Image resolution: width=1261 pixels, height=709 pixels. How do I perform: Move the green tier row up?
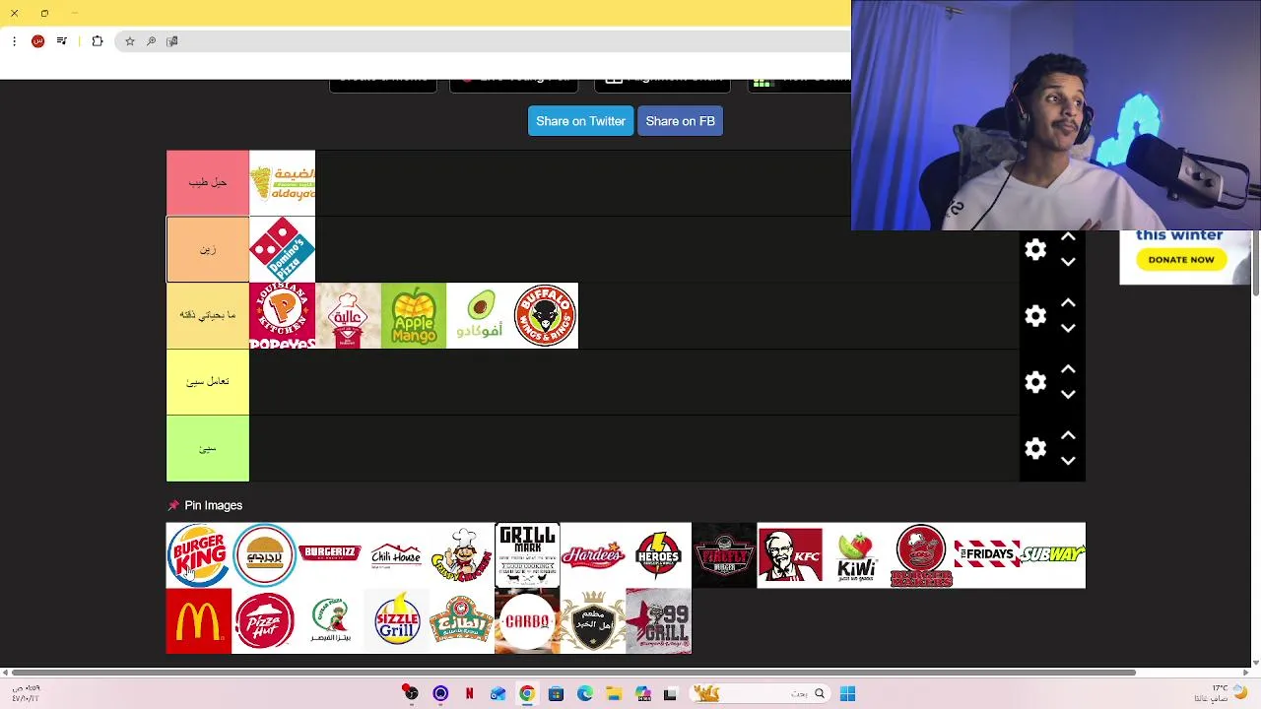pos(1068,435)
